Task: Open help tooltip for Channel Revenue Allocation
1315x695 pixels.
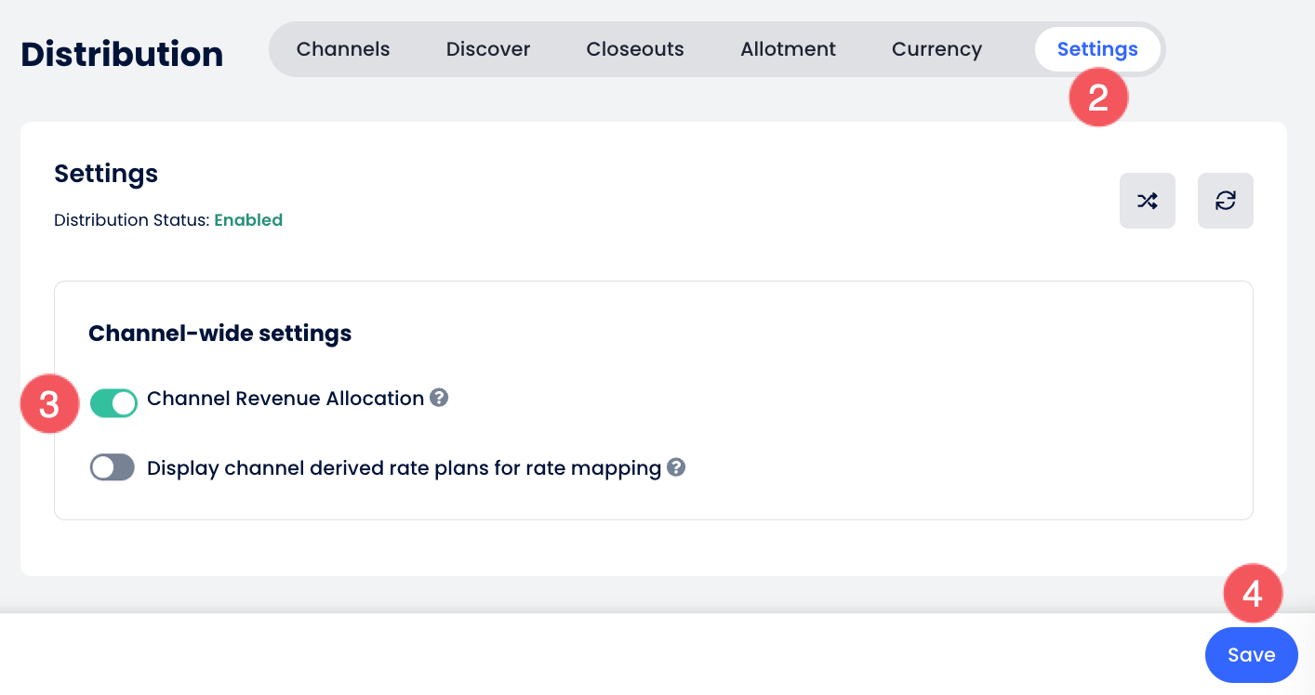Action: (439, 398)
